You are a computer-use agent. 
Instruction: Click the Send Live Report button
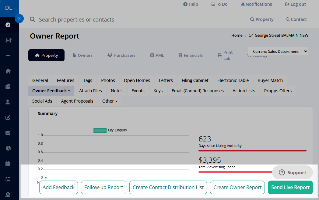click(290, 187)
